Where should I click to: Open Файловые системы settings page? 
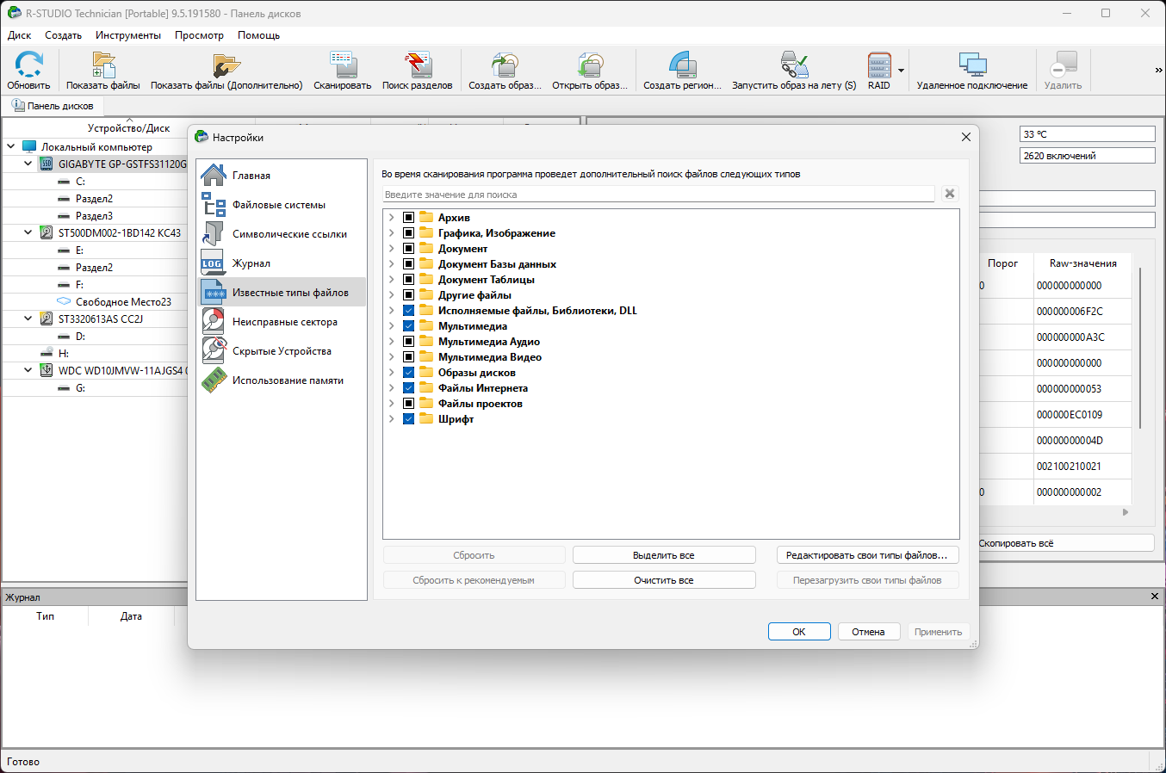pyautogui.click(x=281, y=205)
